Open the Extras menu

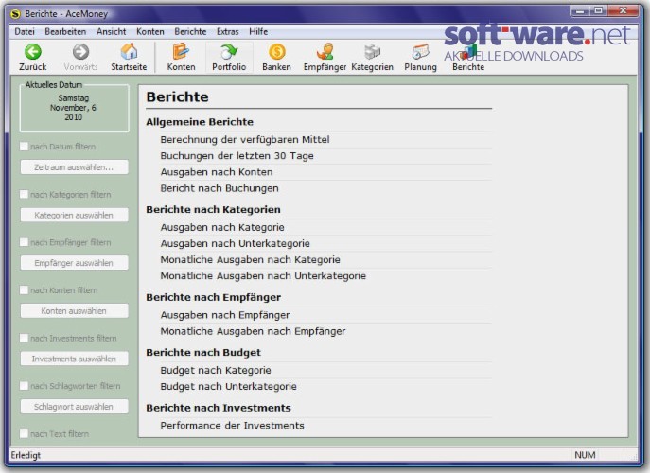pyautogui.click(x=228, y=31)
